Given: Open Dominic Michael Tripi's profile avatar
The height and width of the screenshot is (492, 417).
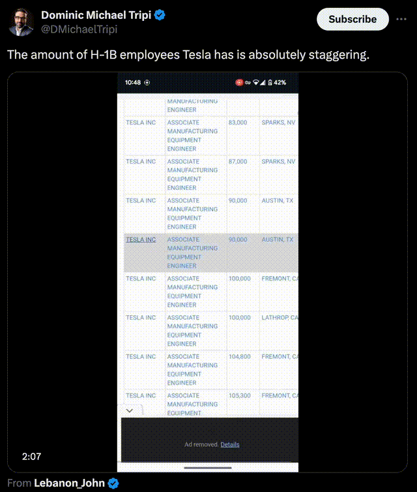Looking at the screenshot, I should click(x=22, y=22).
